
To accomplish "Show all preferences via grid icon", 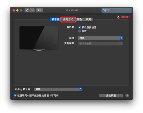I will coord(39,10).
